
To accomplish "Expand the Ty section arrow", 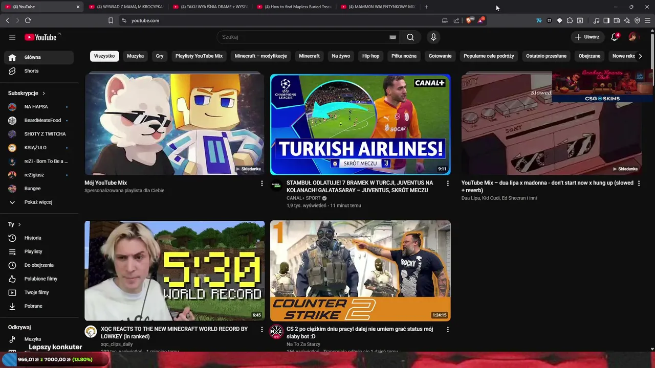I will pyautogui.click(x=19, y=224).
